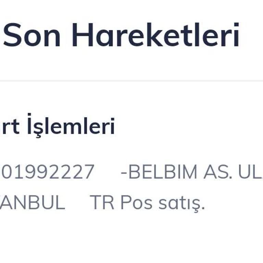Click the gap between ANBUL and TR
The width and height of the screenshot is (263, 263).
[77, 203]
